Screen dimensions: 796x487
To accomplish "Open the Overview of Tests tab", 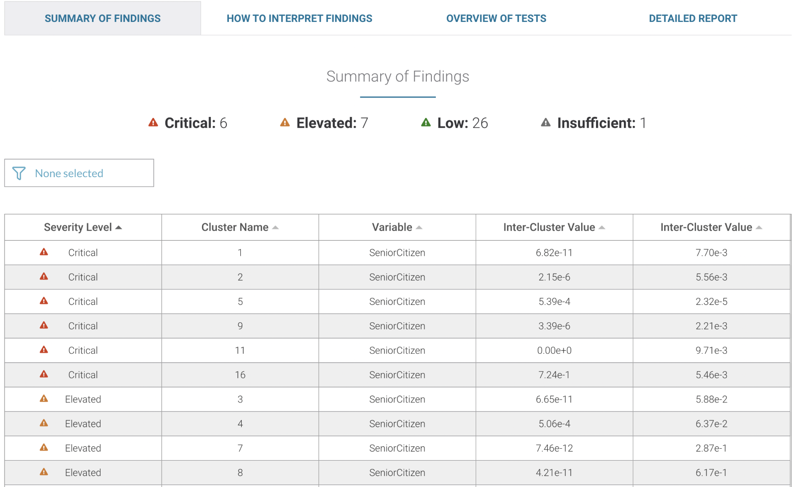I will pyautogui.click(x=496, y=18).
